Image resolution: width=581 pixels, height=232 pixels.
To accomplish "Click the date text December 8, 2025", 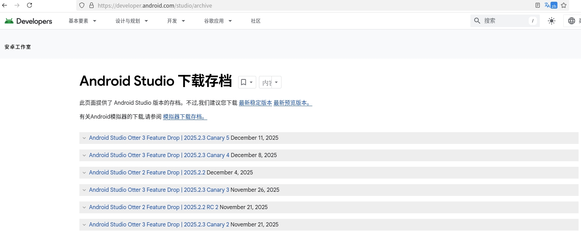I will coord(254,155).
